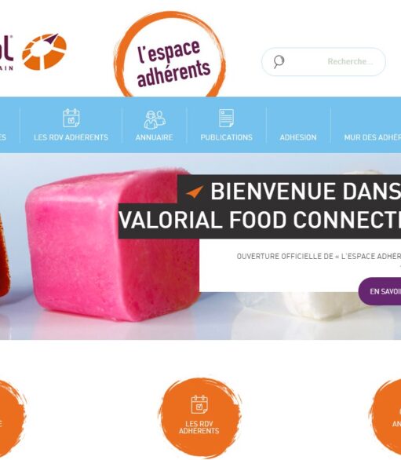Click calendar icon in orange RDV circle
Image resolution: width=401 pixels, height=460 pixels.
(199, 404)
